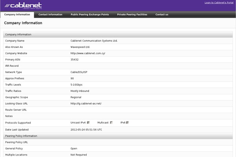Image resolution: width=236 pixels, height=157 pixels.
Task: Select the Cable/DSL/ISP network type value
Action: (x=79, y=72)
